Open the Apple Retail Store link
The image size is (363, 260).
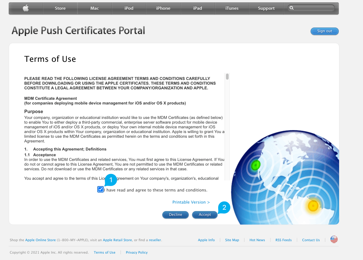[x=118, y=240]
